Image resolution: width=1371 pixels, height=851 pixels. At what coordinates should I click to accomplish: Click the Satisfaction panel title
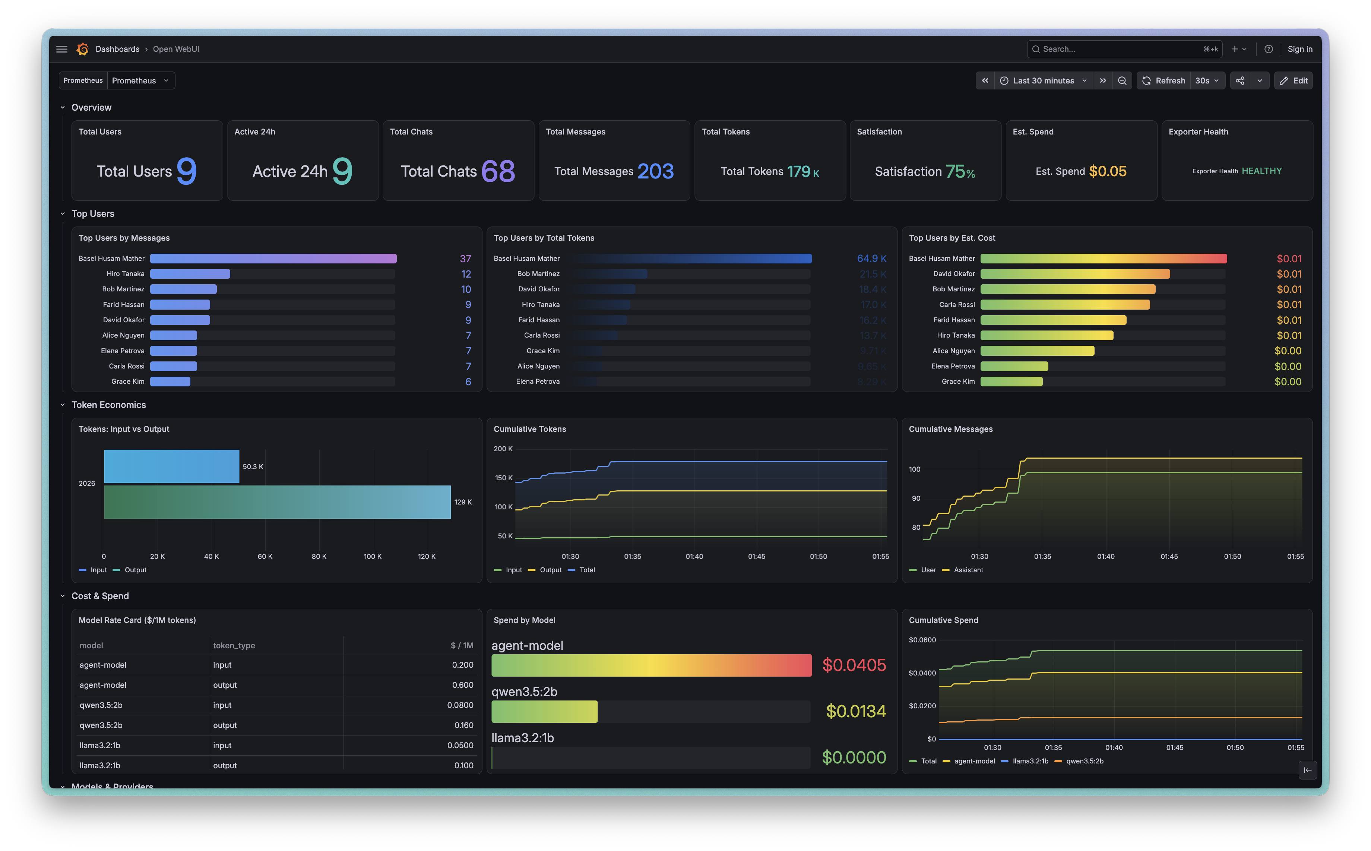click(x=879, y=132)
